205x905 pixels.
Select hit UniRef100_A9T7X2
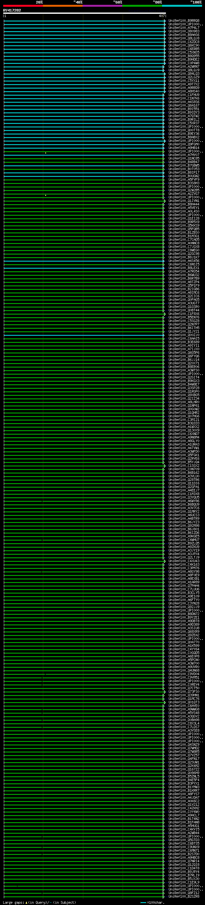point(184,84)
